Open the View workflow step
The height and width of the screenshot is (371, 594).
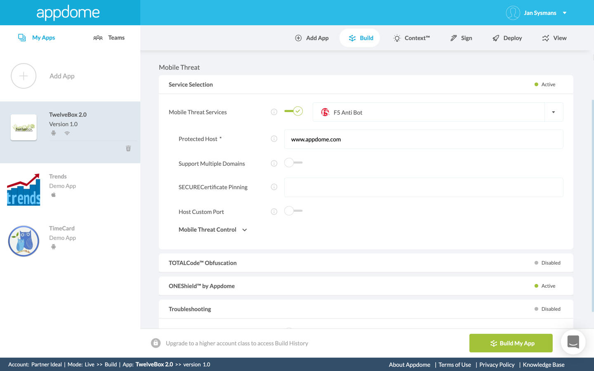554,38
